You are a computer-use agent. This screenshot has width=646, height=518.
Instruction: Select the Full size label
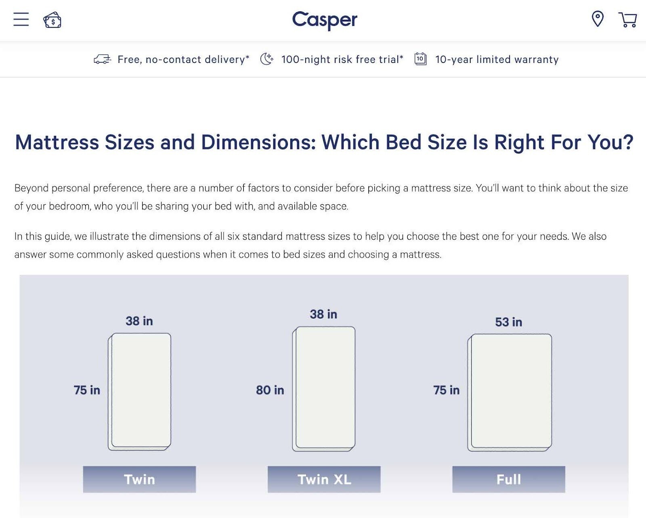[509, 479]
